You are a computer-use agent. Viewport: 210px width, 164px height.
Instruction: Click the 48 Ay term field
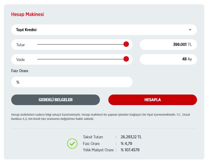pos(168,59)
